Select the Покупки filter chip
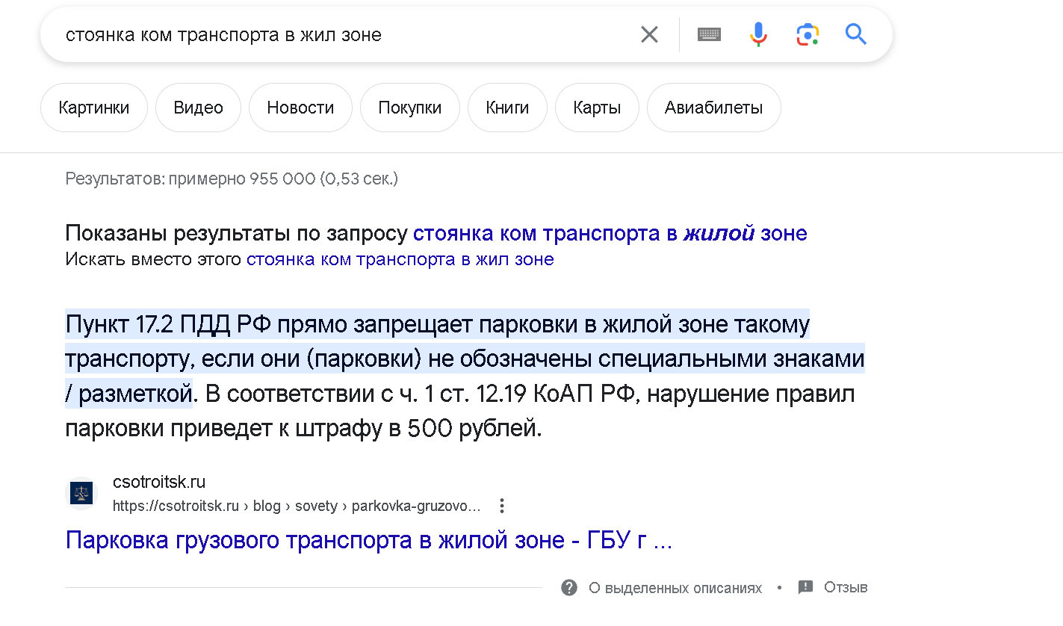Viewport: 1063px width, 626px height. [x=409, y=108]
